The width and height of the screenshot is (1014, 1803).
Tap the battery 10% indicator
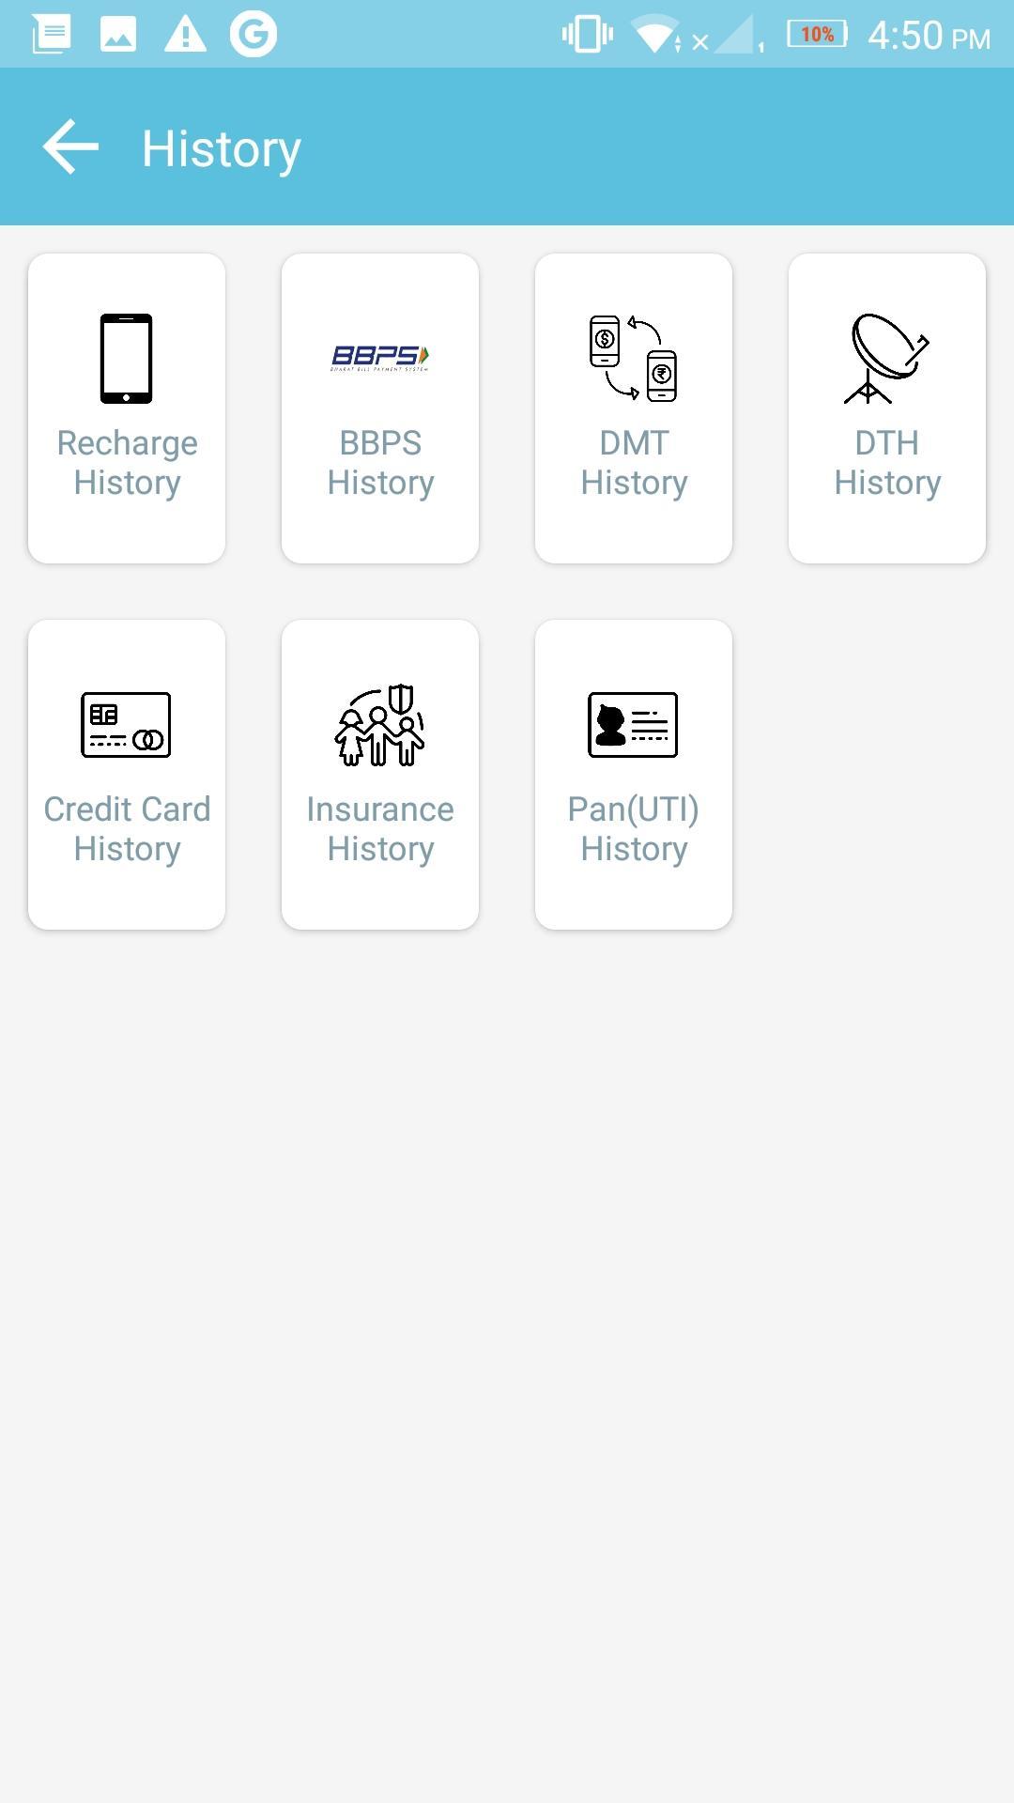(x=817, y=35)
